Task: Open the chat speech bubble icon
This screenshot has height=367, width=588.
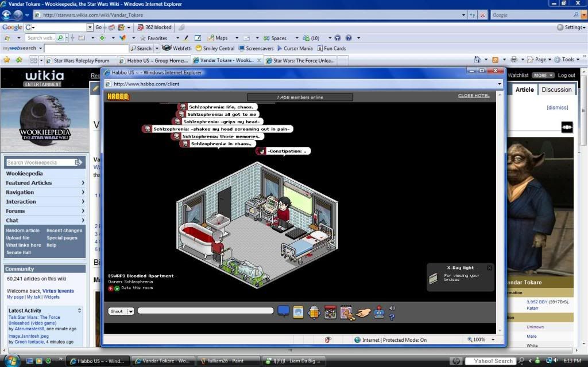Action: [283, 311]
